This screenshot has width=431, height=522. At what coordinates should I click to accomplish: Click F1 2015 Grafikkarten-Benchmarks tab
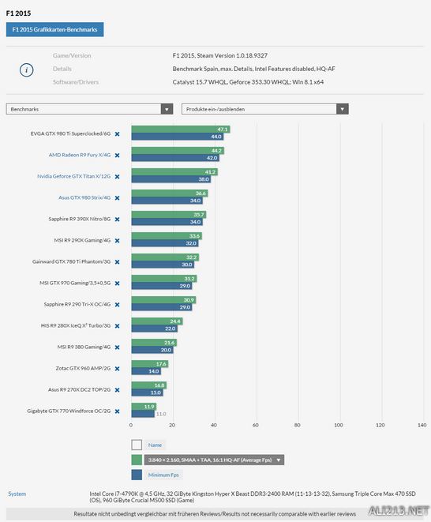click(x=55, y=29)
